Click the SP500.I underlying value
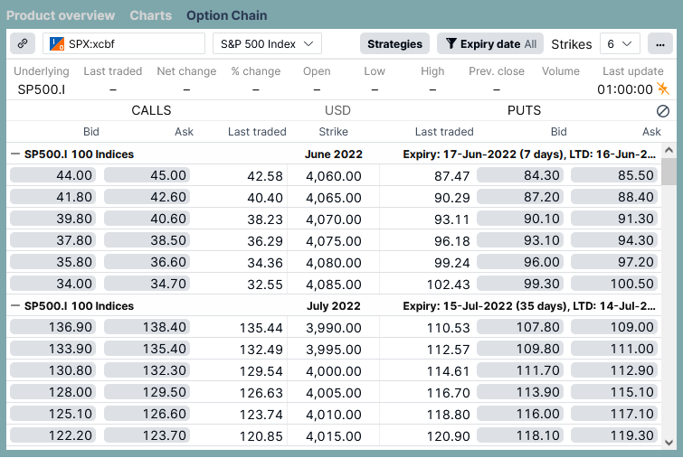Image resolution: width=683 pixels, height=458 pixels. pyautogui.click(x=42, y=89)
